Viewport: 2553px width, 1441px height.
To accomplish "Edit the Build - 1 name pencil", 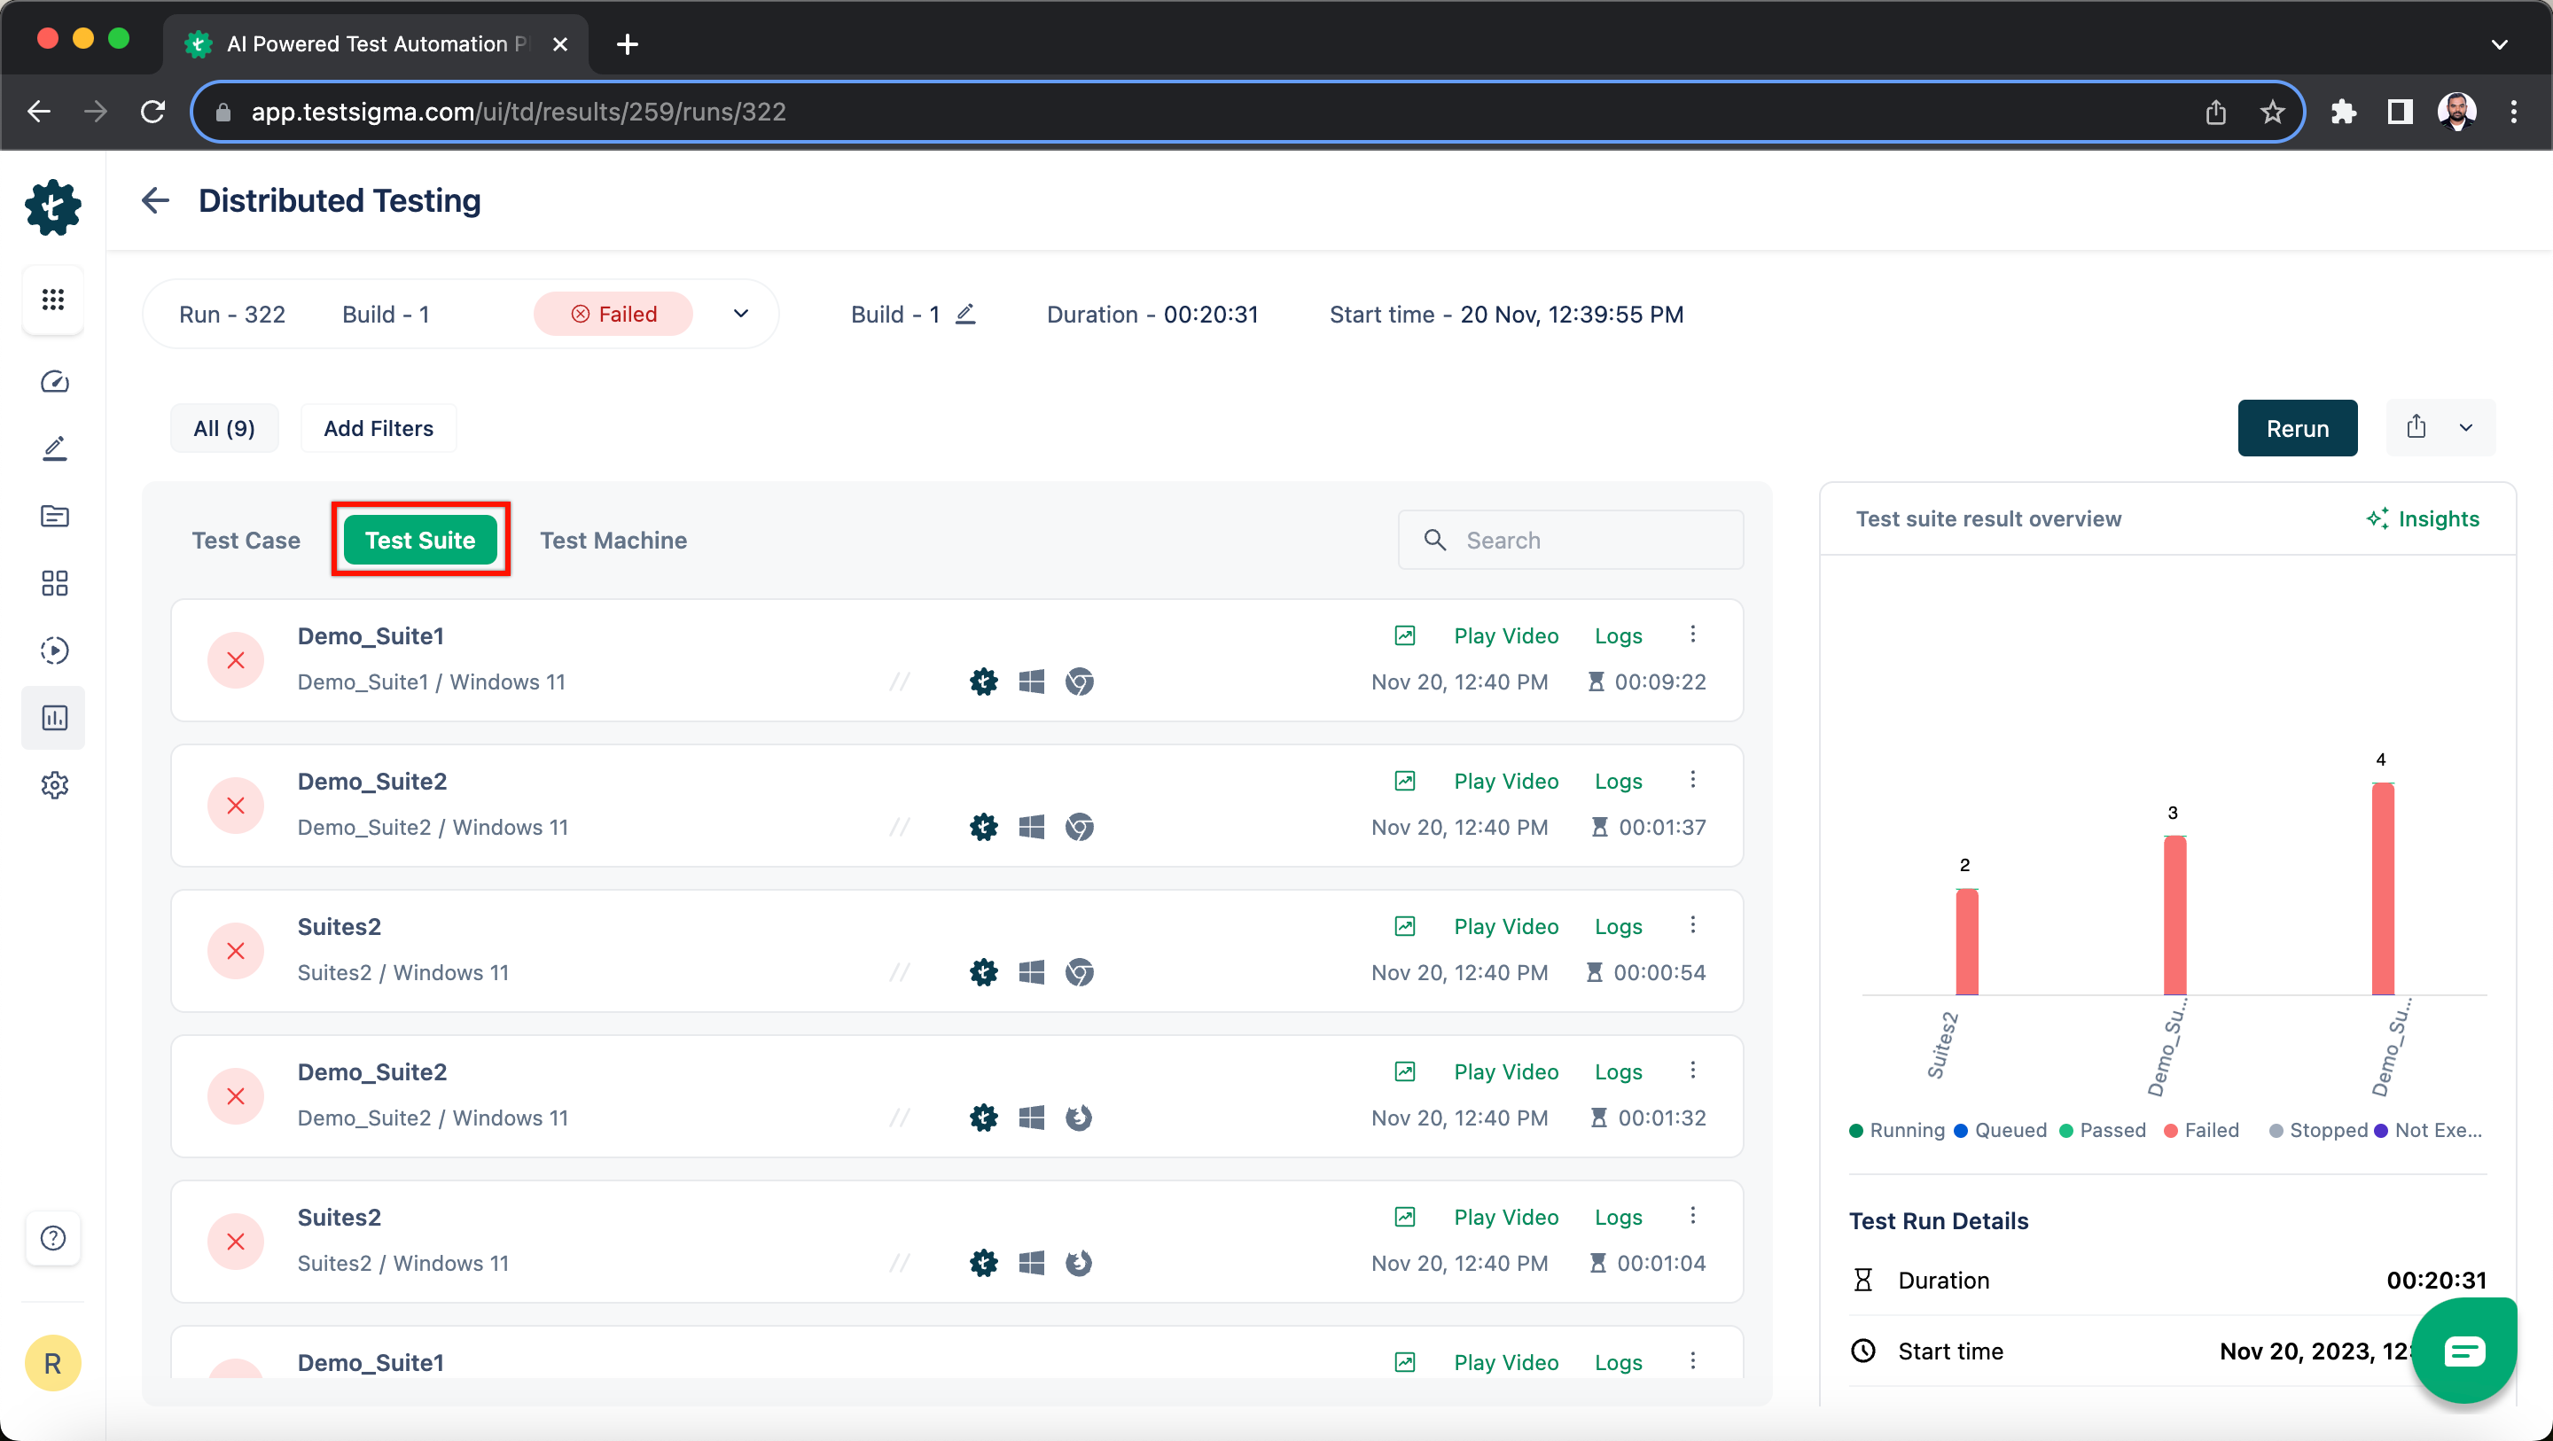I will pyautogui.click(x=965, y=314).
